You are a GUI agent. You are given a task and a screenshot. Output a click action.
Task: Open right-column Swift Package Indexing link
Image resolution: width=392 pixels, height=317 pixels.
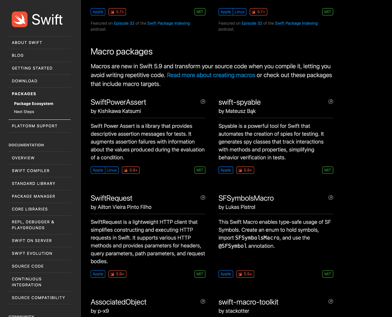coord(296,23)
